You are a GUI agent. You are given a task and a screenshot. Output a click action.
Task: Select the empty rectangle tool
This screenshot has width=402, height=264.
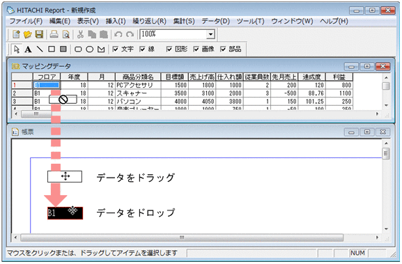[52, 49]
